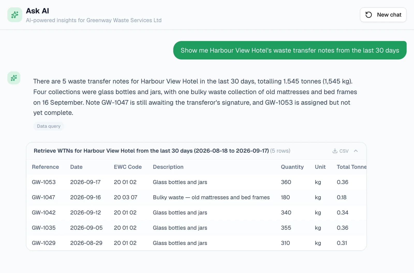
Task: Click the user's Harbour View Hotel message bubble
Action: [290, 50]
